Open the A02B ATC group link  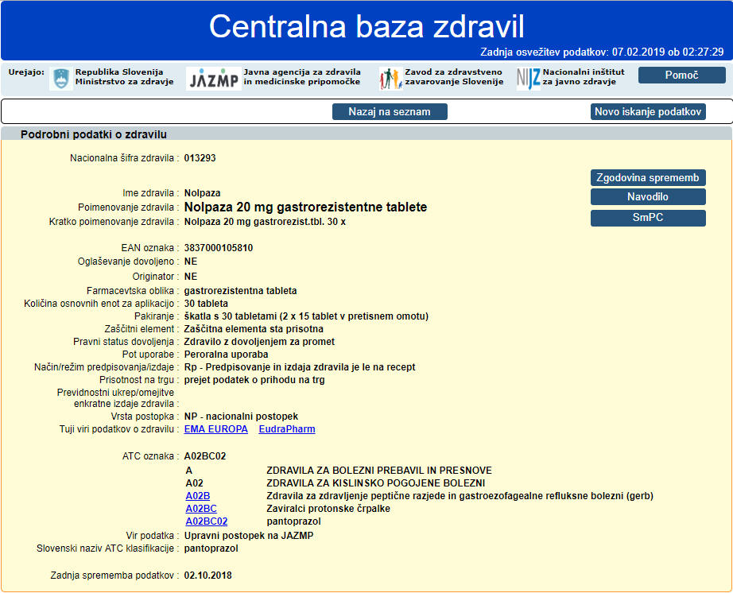(198, 496)
